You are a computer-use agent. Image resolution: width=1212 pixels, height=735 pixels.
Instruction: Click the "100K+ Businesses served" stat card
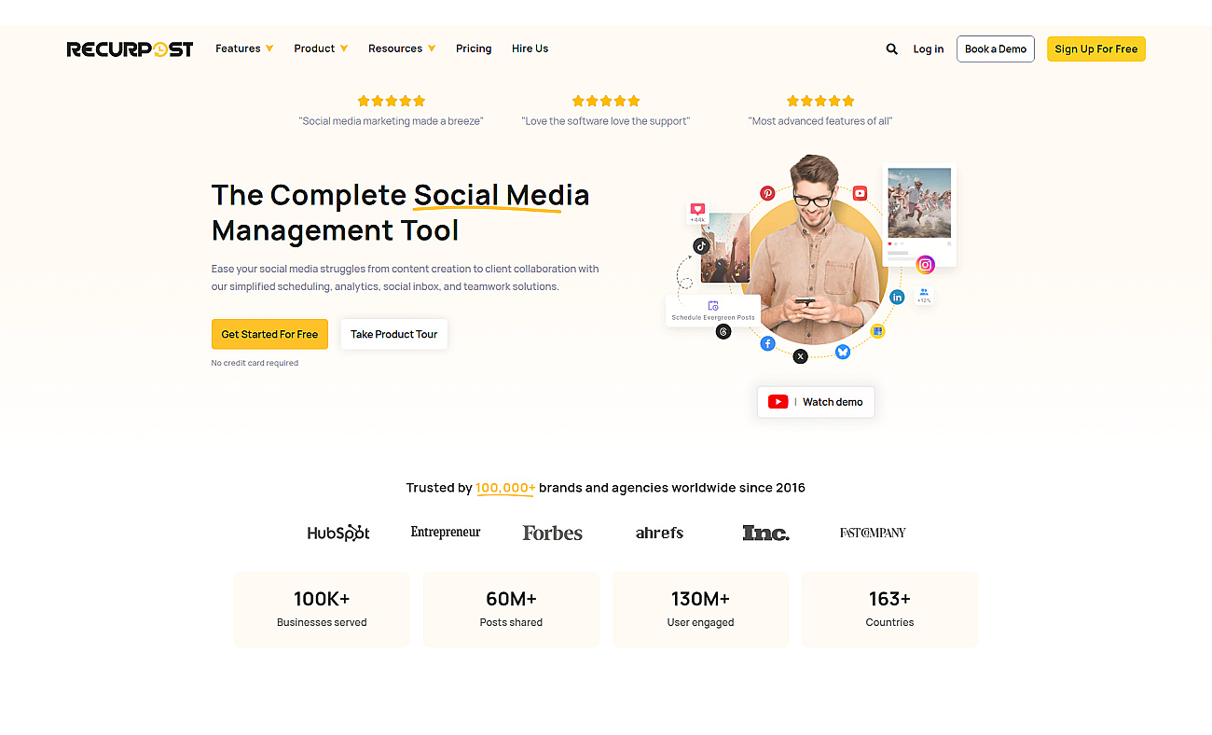pos(322,609)
